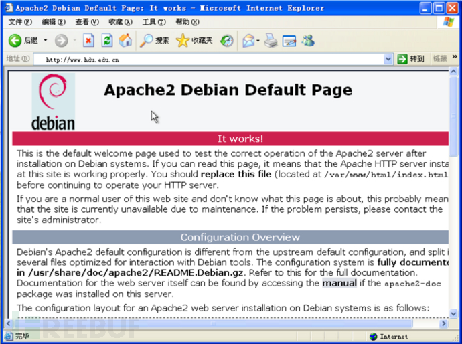
Task: Open the Favorites (收藏夹) star button
Action: (x=194, y=40)
